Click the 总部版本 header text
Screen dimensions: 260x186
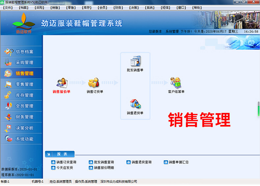point(155,31)
